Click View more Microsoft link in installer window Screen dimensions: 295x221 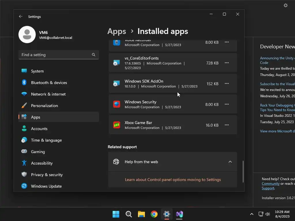coord(277,131)
